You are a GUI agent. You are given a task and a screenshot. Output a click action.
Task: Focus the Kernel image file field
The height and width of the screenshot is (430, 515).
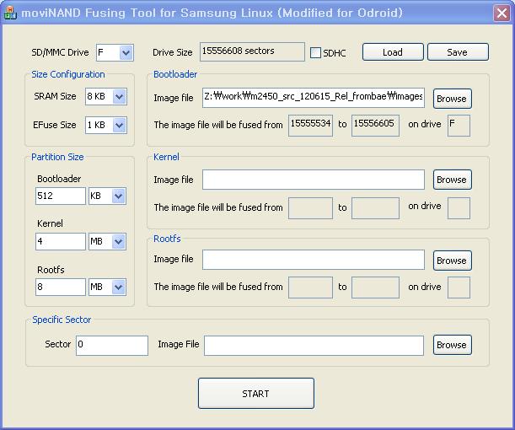(314, 180)
